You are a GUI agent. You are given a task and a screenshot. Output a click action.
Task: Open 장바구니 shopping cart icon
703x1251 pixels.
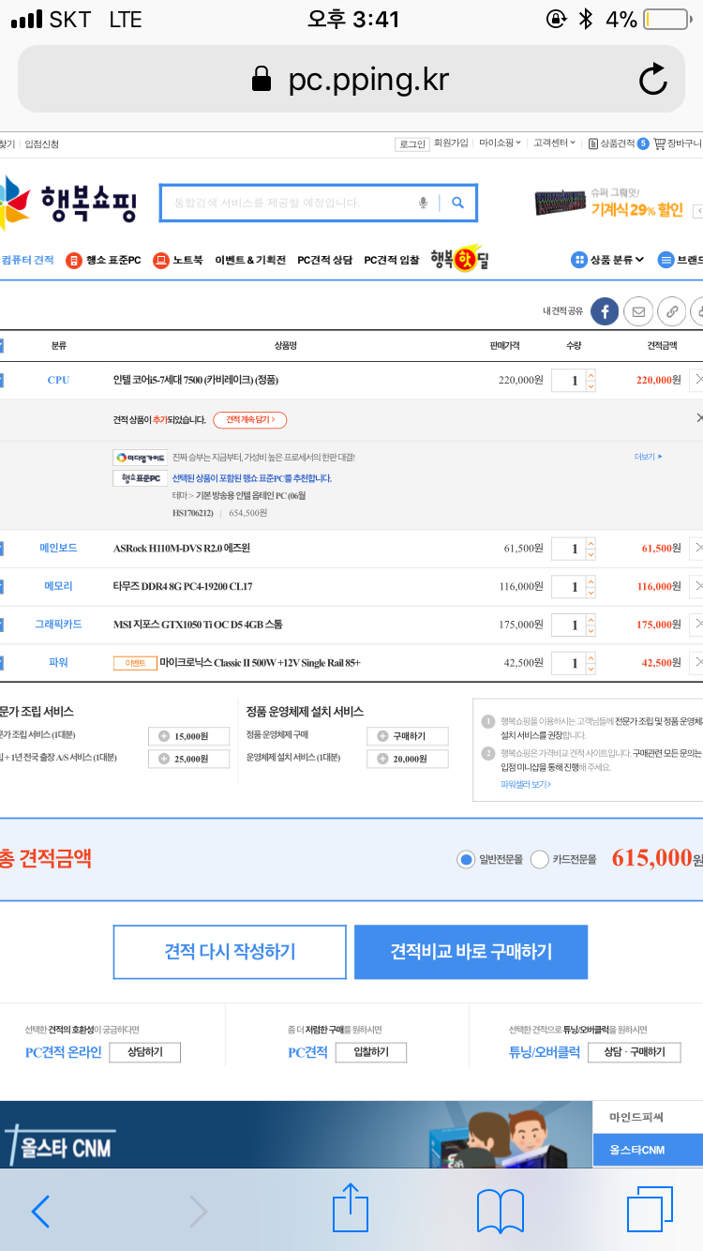point(677,143)
